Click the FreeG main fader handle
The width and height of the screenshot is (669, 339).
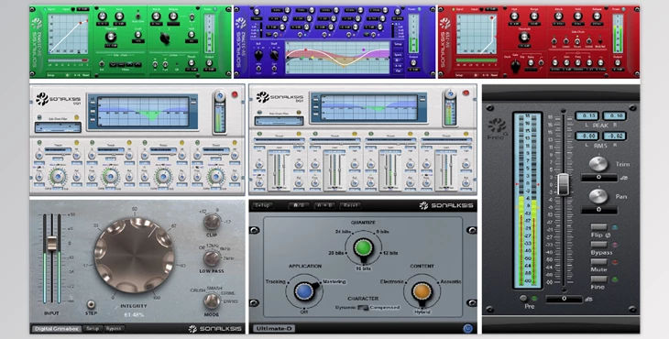pos(564,184)
